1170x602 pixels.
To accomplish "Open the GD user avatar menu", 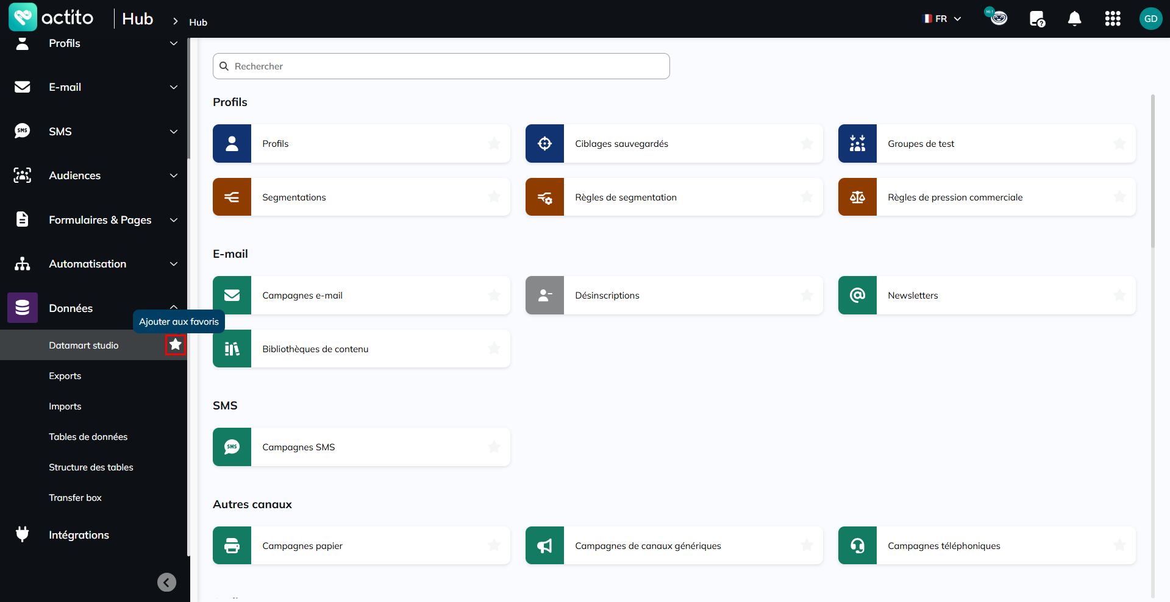I will tap(1150, 19).
